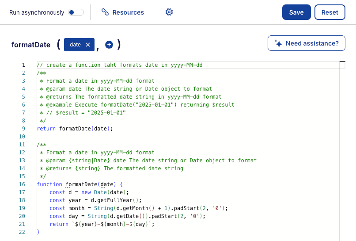Toggle the Run asynchronously switch

pos(76,12)
